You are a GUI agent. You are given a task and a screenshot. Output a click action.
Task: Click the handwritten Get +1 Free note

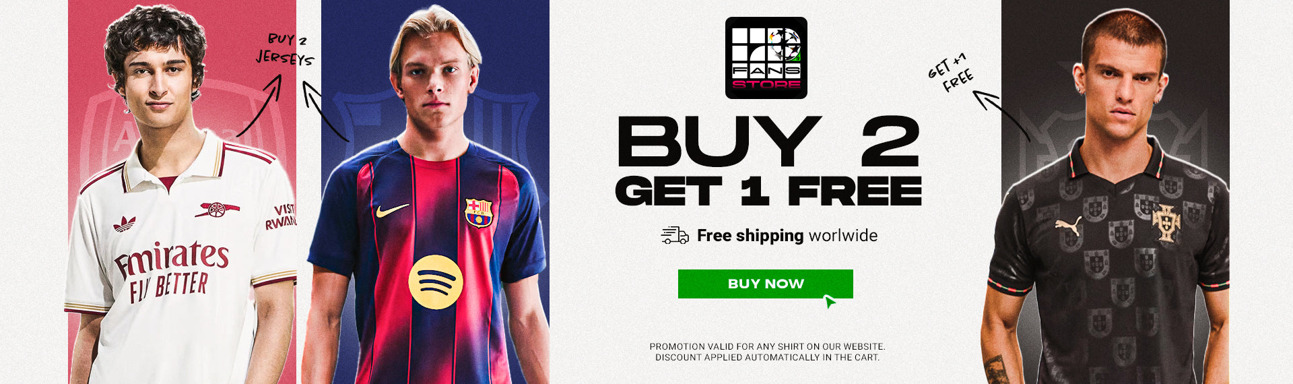coord(950,72)
